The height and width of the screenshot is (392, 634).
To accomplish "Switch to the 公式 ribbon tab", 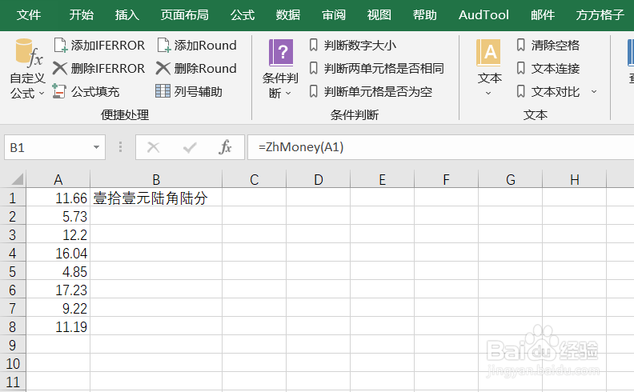I will 243,15.
